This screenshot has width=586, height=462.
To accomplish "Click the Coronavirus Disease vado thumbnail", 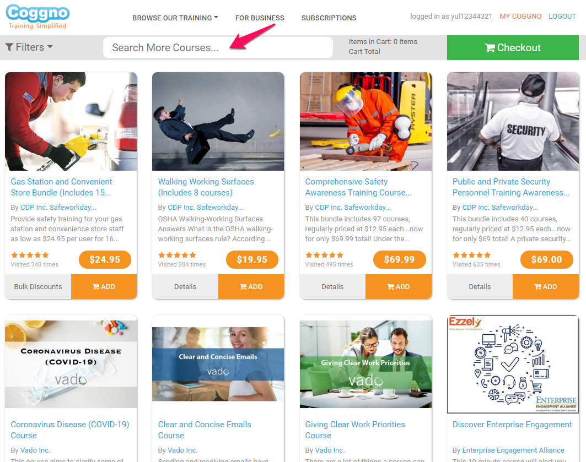I will coord(71,364).
